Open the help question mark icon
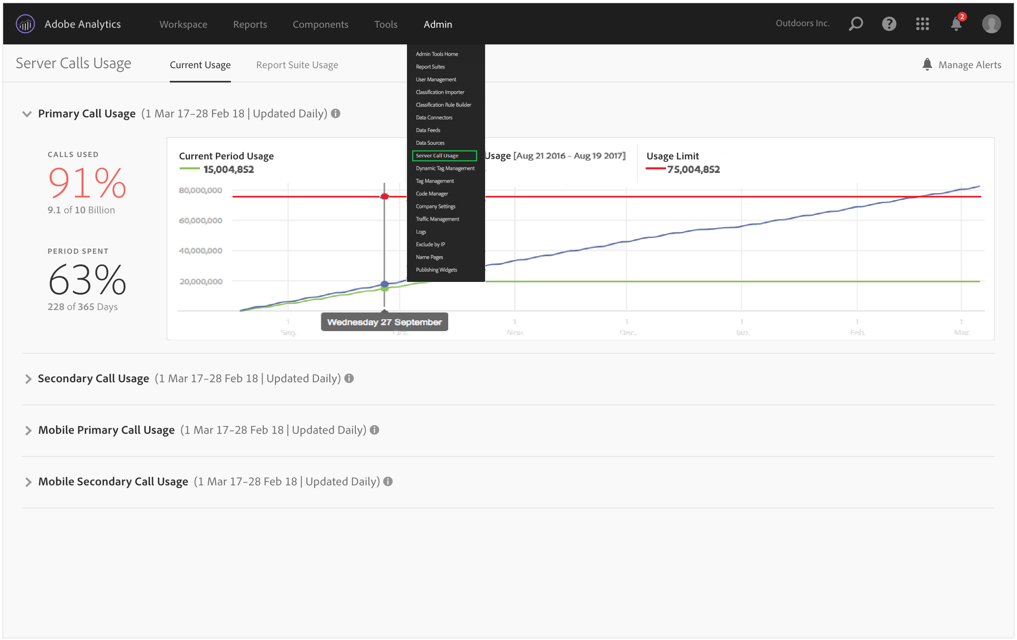The height and width of the screenshot is (640, 1017). pyautogui.click(x=889, y=24)
